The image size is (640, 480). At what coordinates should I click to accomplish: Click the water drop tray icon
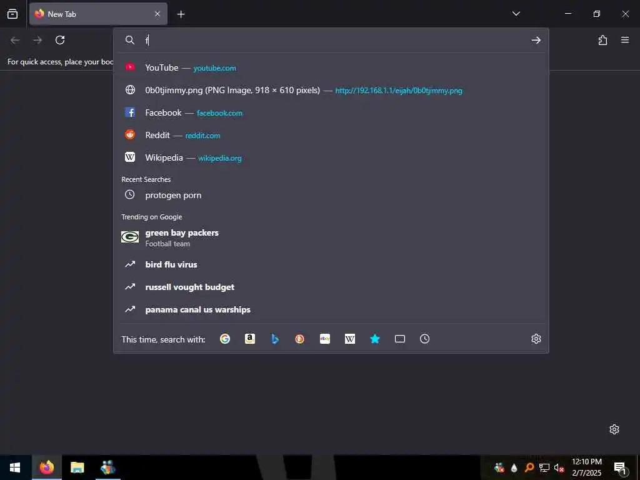(514, 467)
